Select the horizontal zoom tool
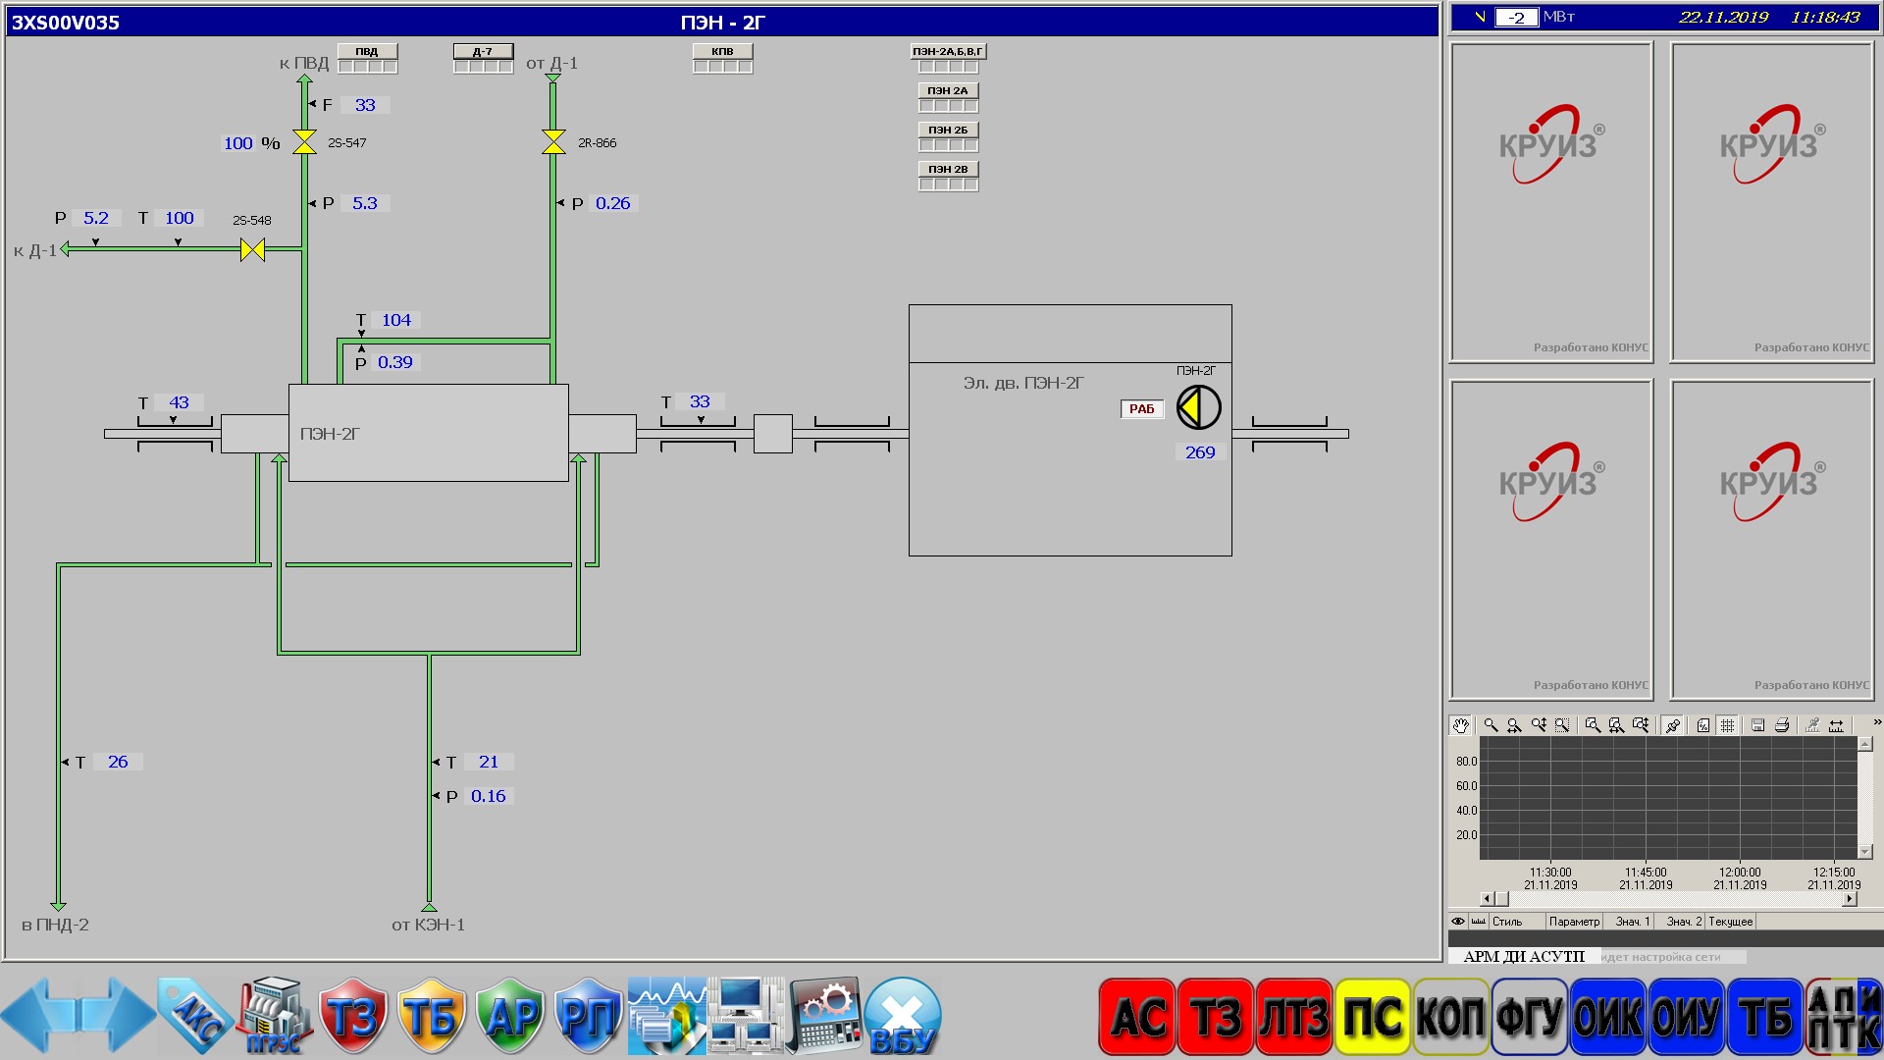Screen dimensions: 1884x1060 (1514, 725)
